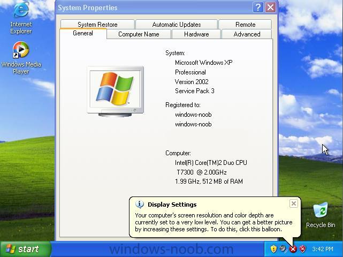This screenshot has height=257, width=343.
Task: Dismiss the Display Settings balloon
Action: (294, 203)
